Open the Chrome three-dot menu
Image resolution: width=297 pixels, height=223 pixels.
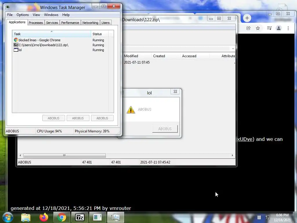(x=288, y=28)
